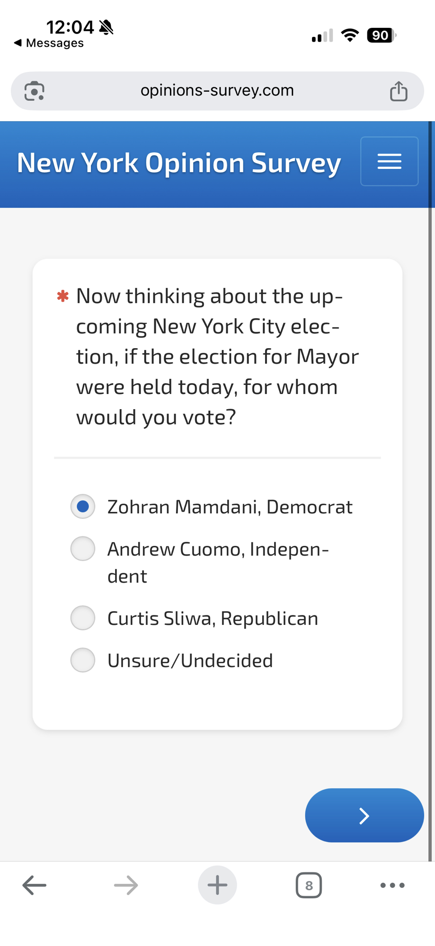Return to Messages via the back link
The height and width of the screenshot is (946, 435).
point(49,43)
